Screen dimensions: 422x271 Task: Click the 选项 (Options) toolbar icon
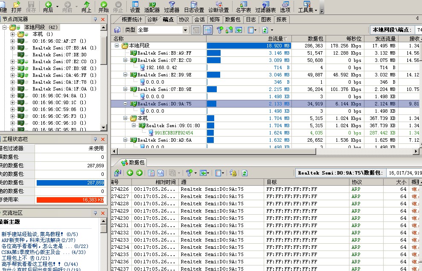(x=285, y=6)
